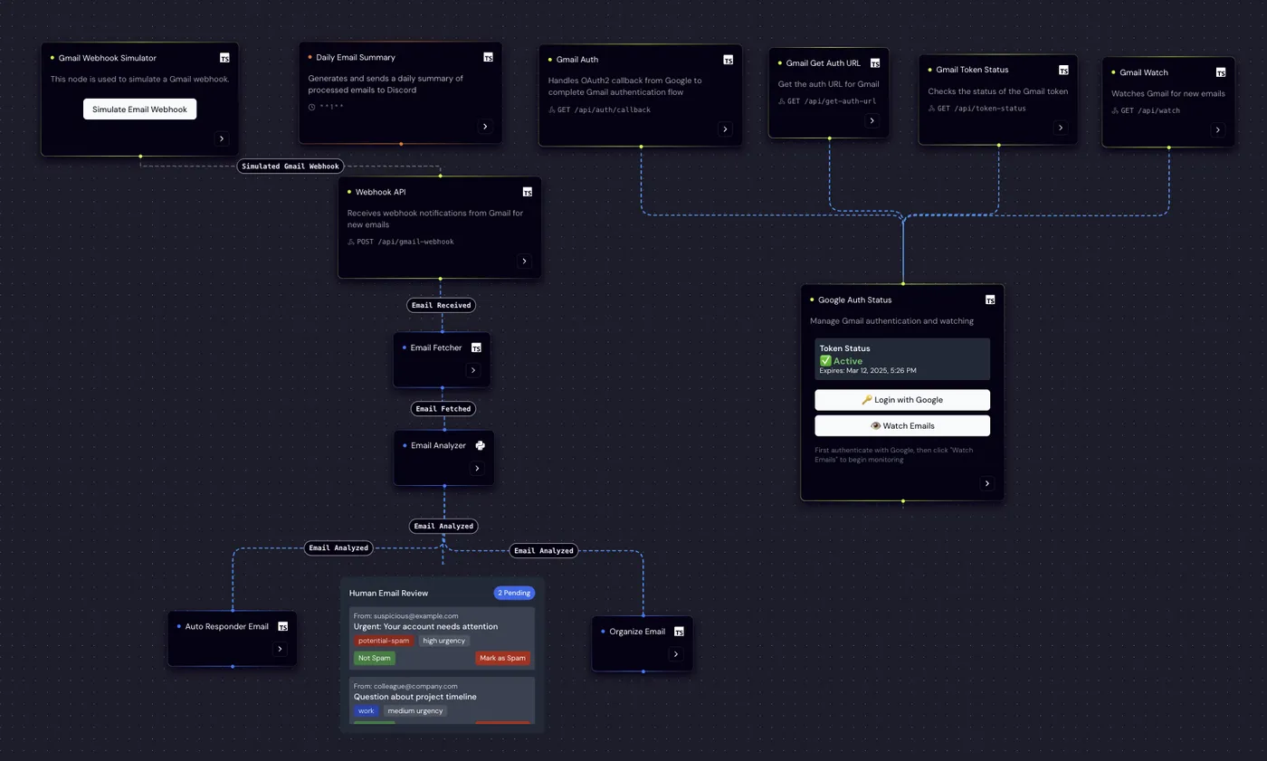
Task: Click the high urgency tag
Action: click(x=443, y=641)
